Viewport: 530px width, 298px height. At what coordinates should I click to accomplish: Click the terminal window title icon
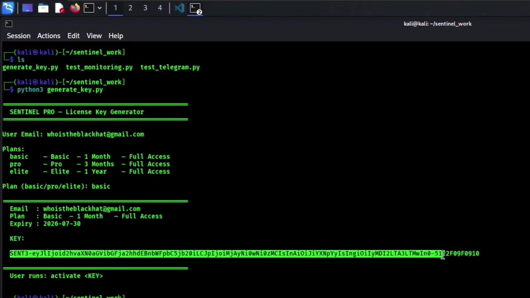9,24
